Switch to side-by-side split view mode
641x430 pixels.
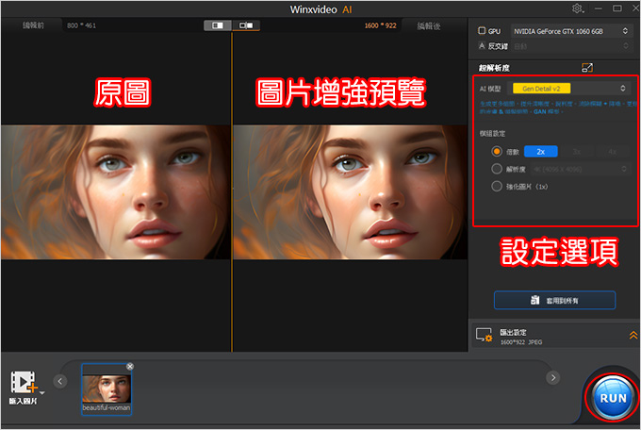click(218, 25)
